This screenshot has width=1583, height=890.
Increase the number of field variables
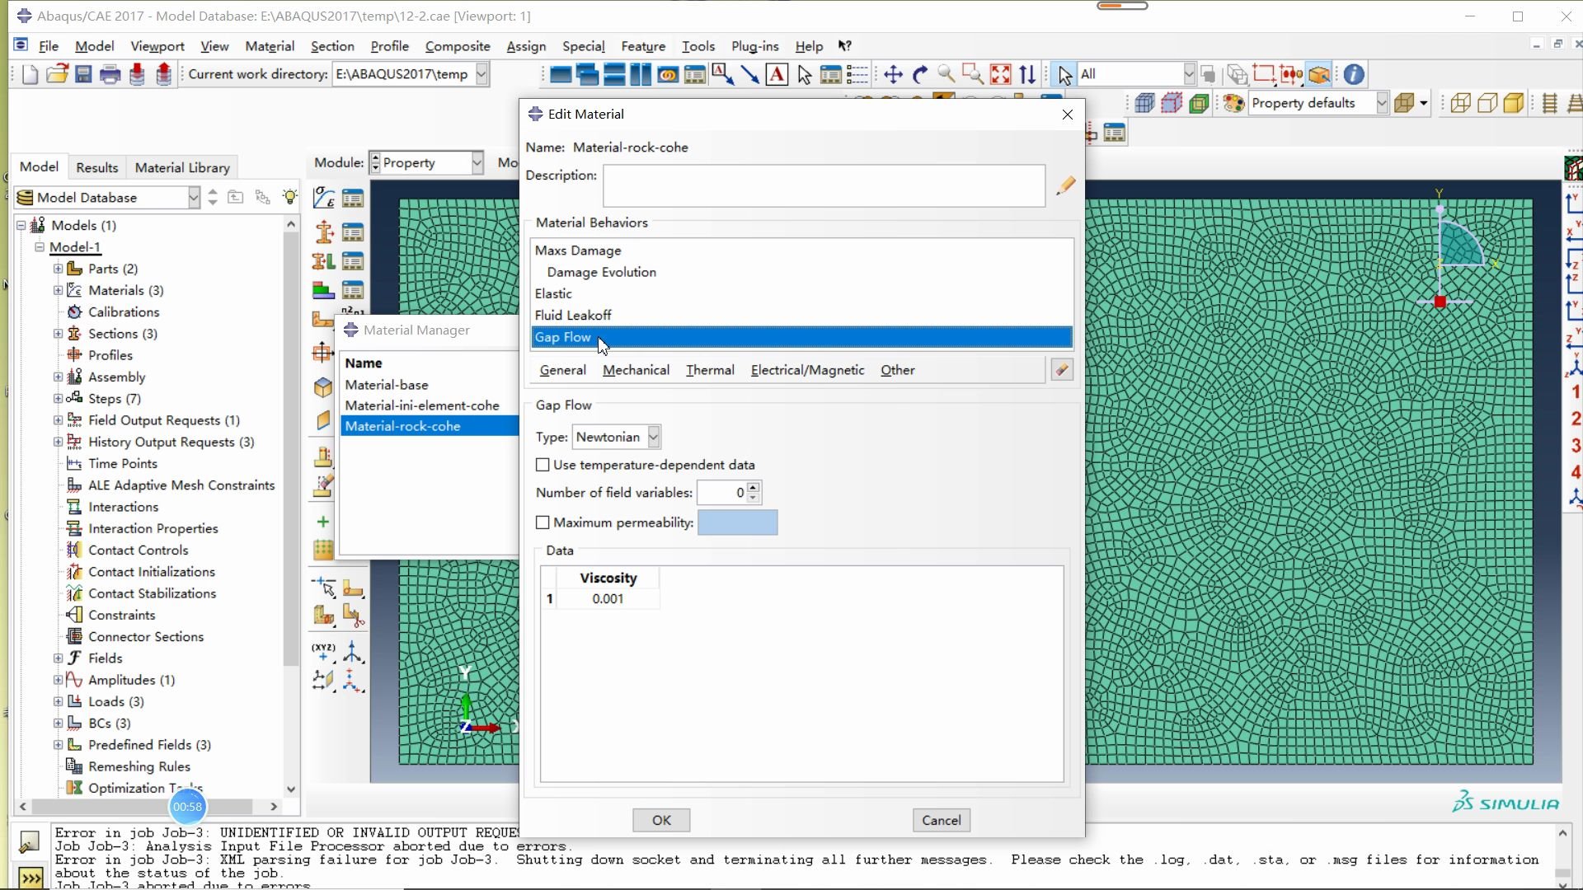click(753, 487)
